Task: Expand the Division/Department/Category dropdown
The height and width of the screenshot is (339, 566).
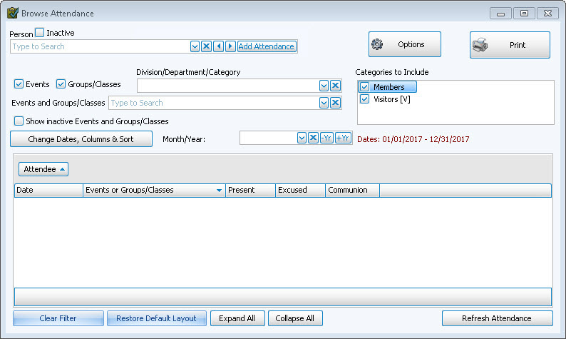Action: pos(324,86)
